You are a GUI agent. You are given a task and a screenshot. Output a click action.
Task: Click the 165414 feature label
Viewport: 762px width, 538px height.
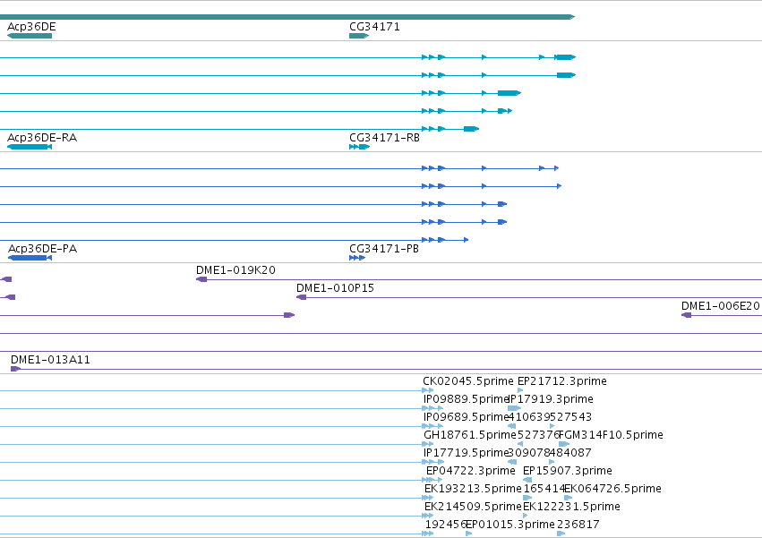(x=544, y=489)
